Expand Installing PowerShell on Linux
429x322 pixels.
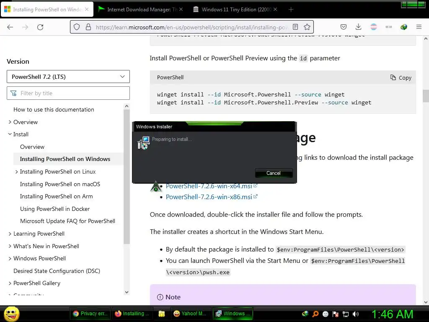click(16, 171)
